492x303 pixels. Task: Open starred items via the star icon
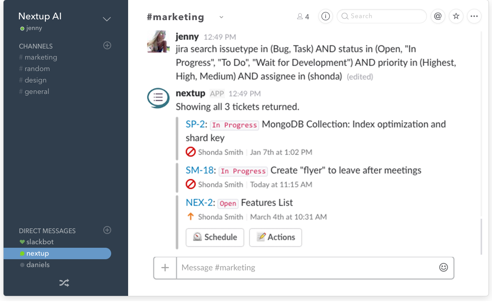point(456,16)
